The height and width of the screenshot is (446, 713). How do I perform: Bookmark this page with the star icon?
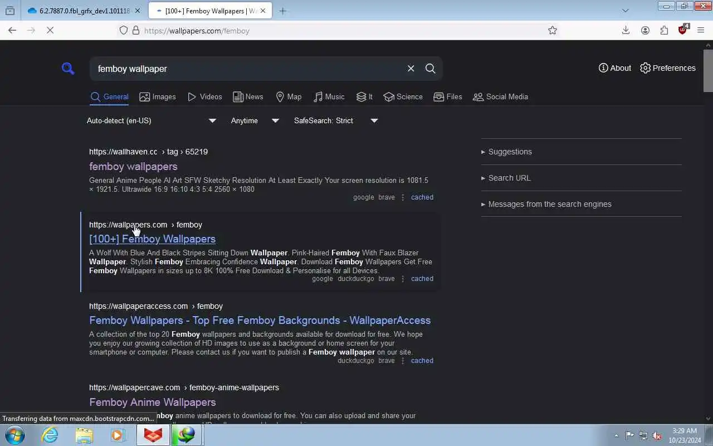pyautogui.click(x=553, y=31)
